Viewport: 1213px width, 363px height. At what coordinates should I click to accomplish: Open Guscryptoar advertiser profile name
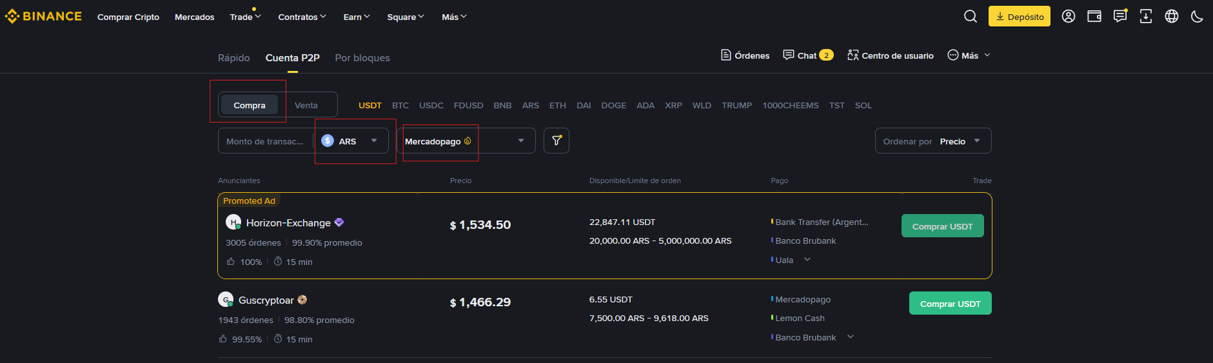266,300
